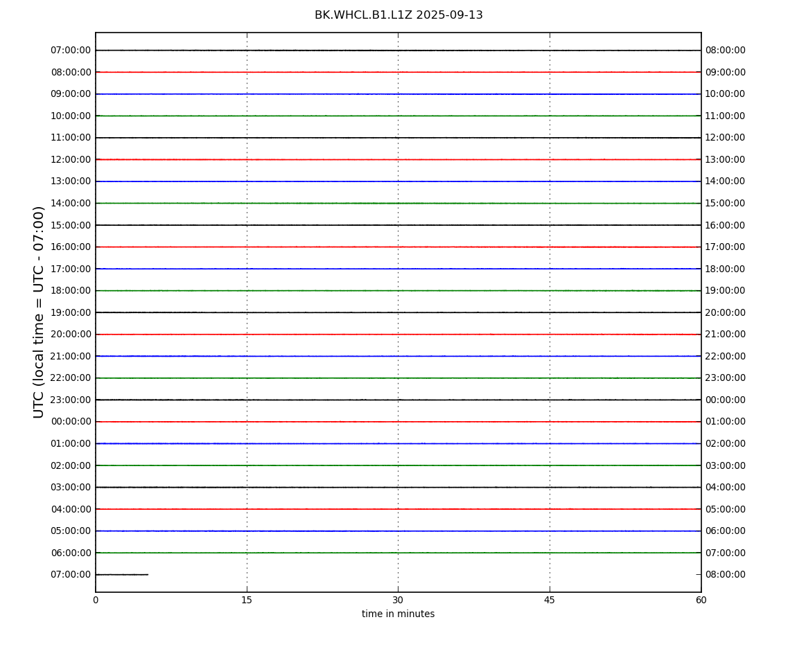Select left-axis start time 09:00:00
Screen dimensions: 797x658
(x=71, y=94)
